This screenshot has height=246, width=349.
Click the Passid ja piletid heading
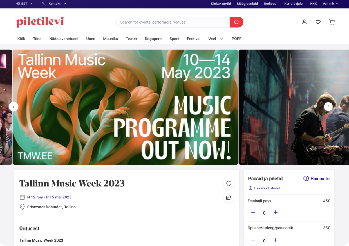click(x=265, y=179)
